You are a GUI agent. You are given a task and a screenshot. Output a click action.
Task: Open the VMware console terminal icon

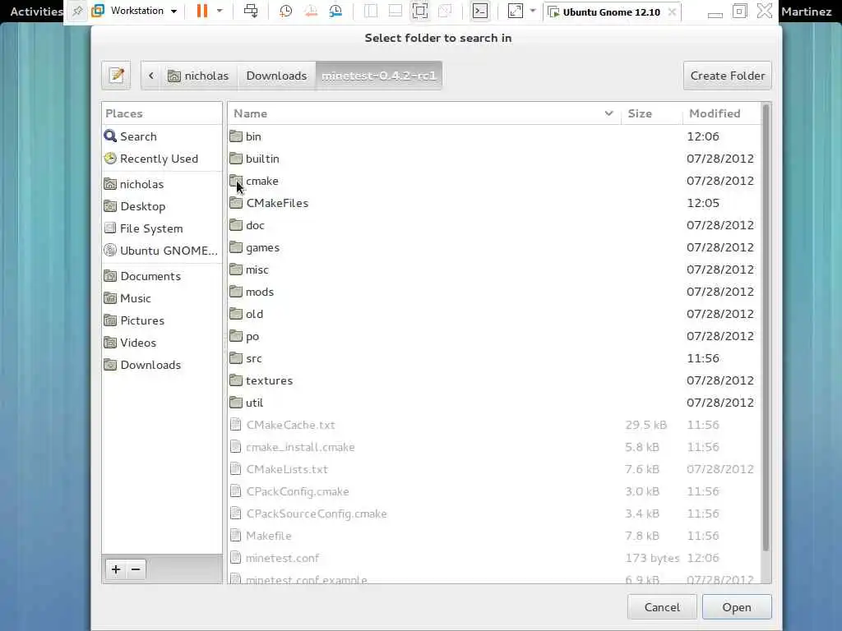480,11
